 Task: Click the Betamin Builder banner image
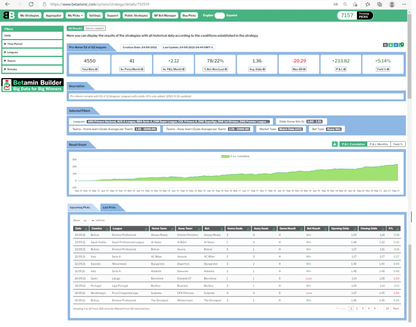32,85
